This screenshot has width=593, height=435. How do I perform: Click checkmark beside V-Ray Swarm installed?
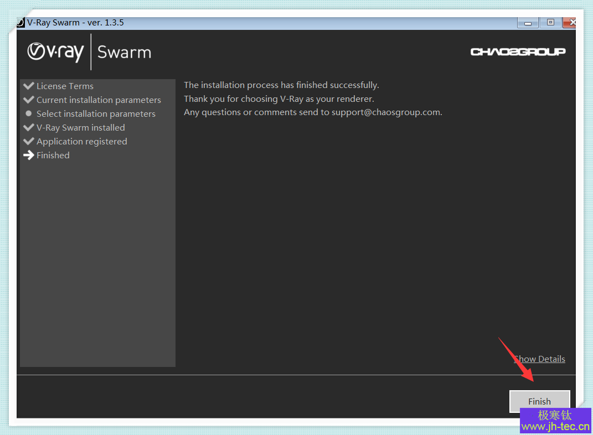29,127
